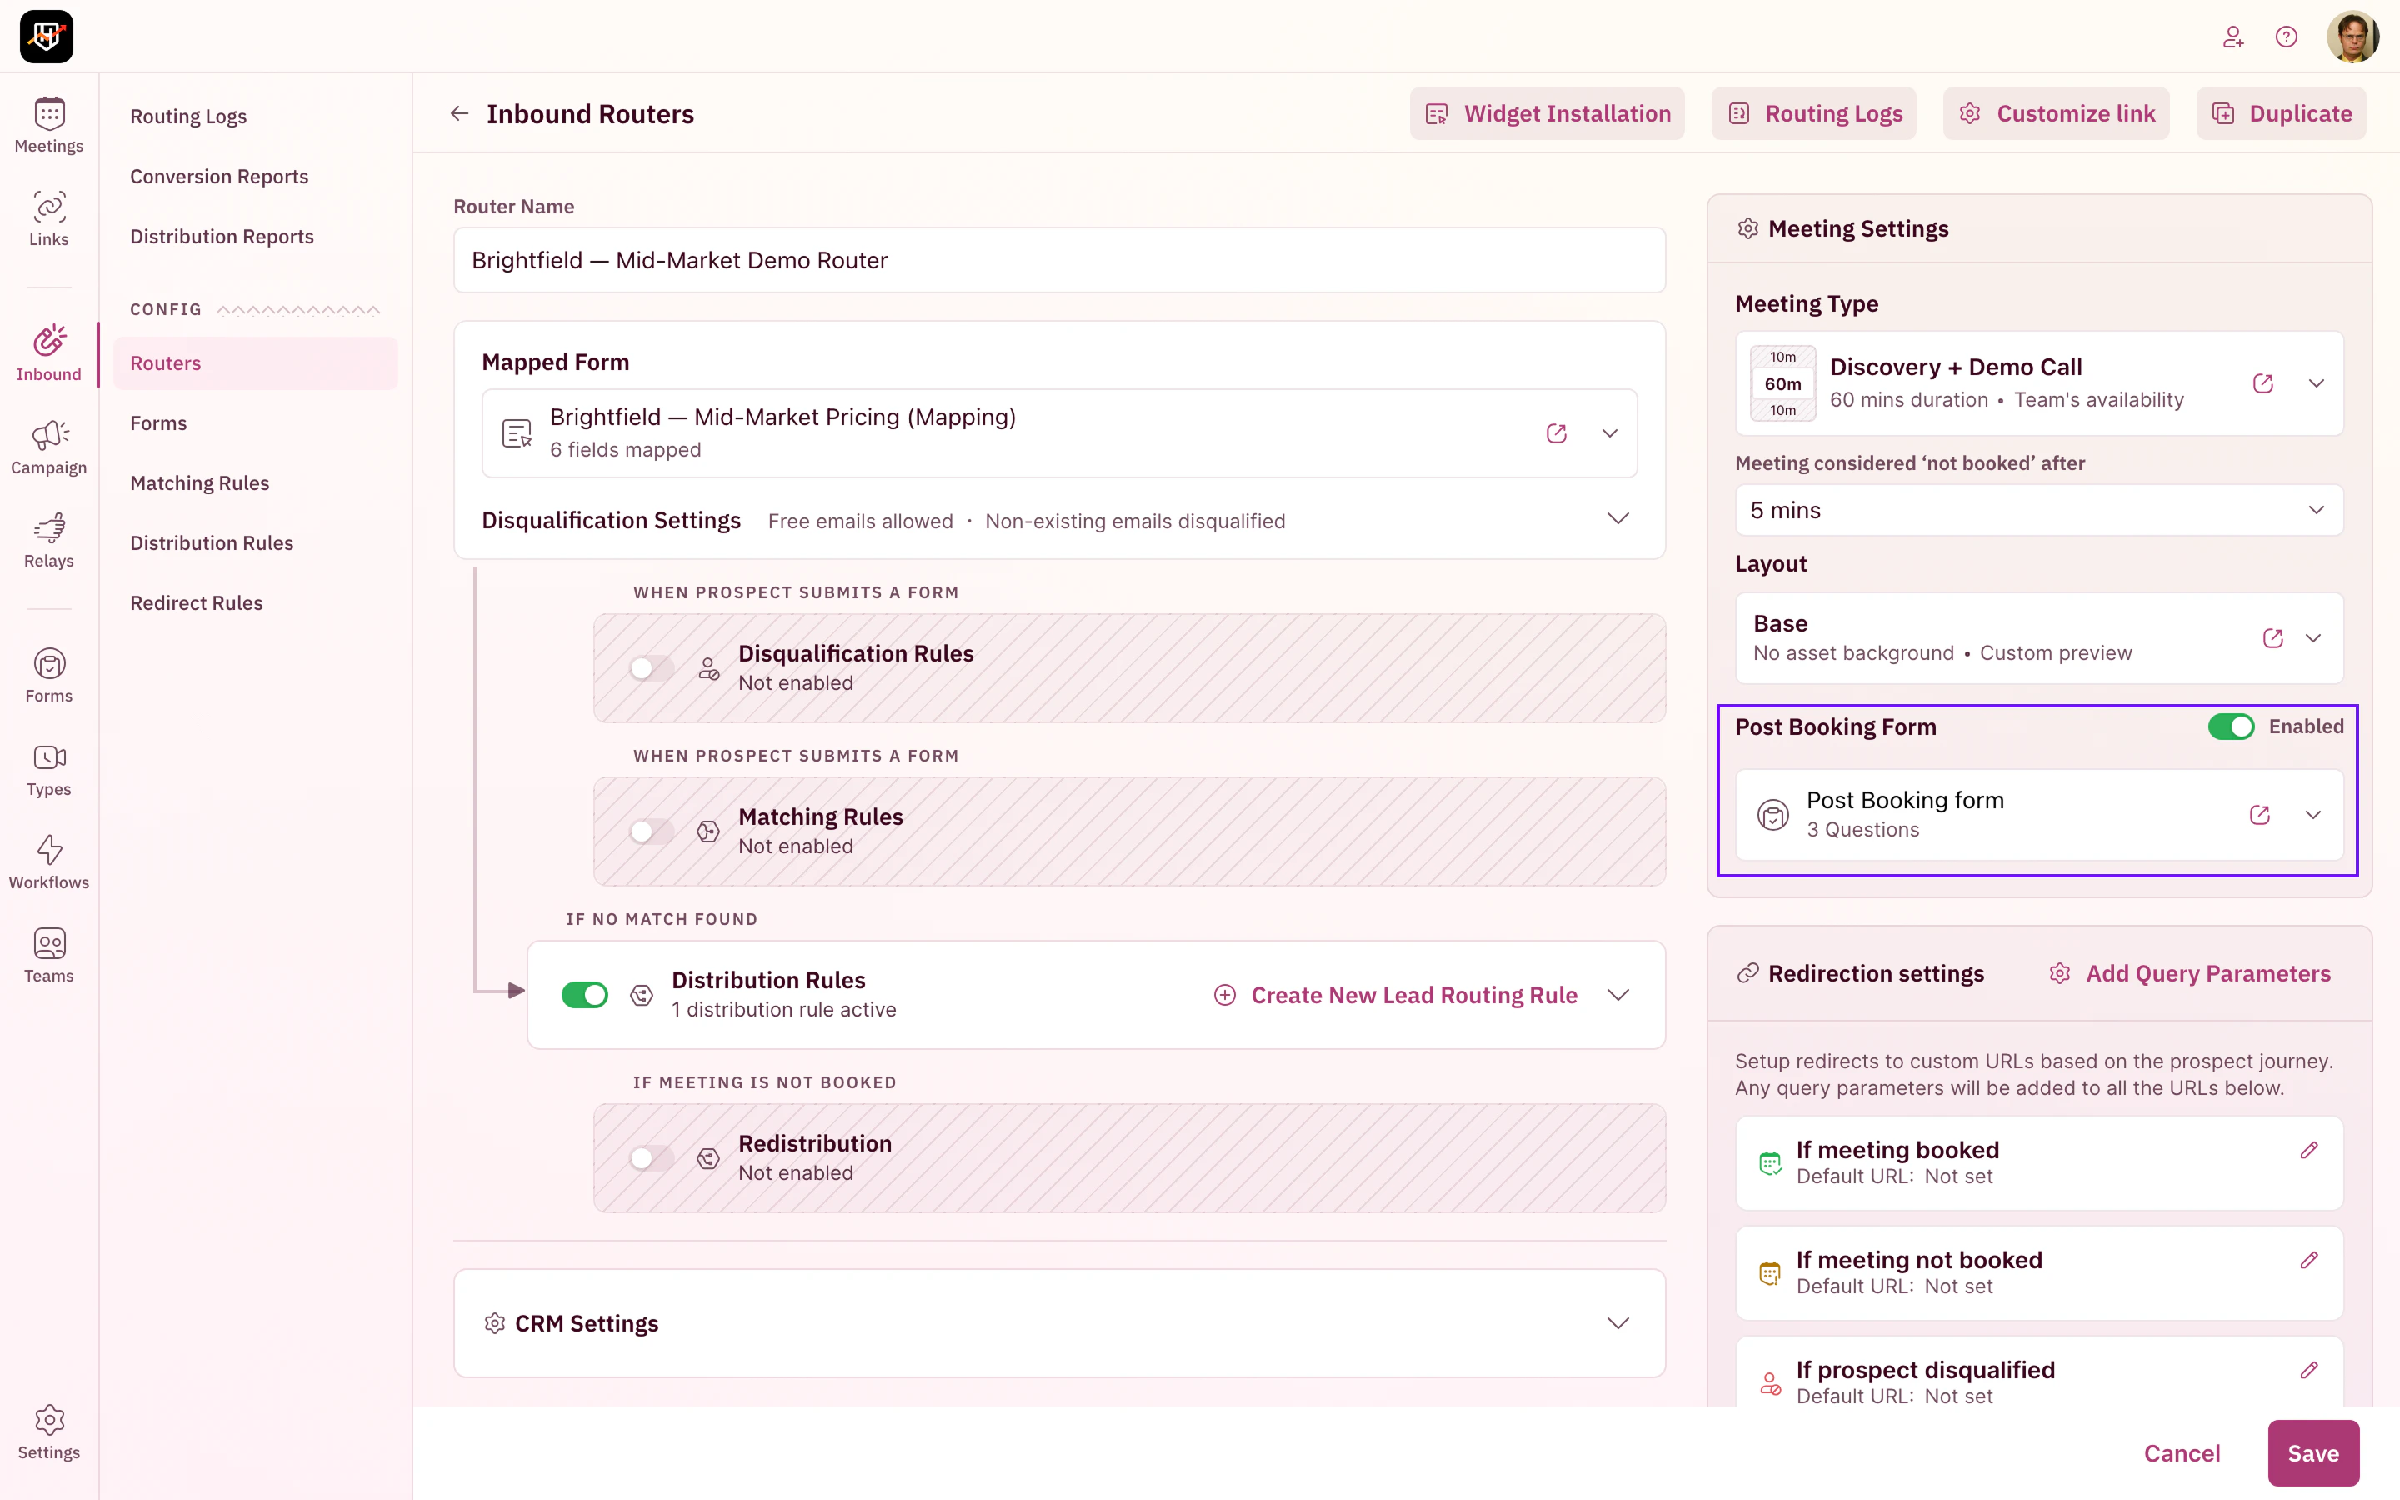Edit the 'If prospect disqualified' redirect URL
Image resolution: width=2400 pixels, height=1500 pixels.
point(2310,1370)
